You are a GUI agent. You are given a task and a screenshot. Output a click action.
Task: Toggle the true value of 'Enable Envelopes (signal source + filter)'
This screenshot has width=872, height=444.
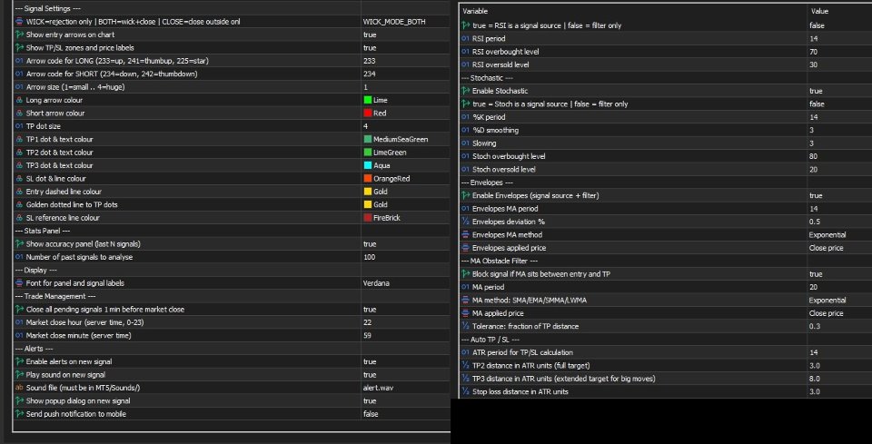pos(816,195)
